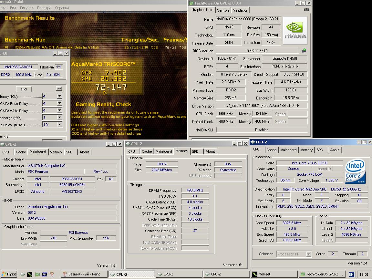Open SPD tab in Mainboard CPU-Z window
The width and height of the screenshot is (372, 279).
69,152
